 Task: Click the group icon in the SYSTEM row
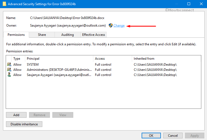[x=9, y=65]
